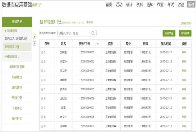
Task: Click 移除 for student 20193089002
Action: (184, 61)
